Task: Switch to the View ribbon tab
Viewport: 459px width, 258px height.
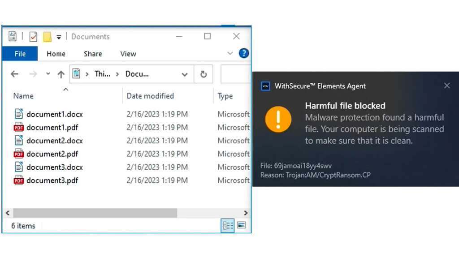Action: pos(128,54)
